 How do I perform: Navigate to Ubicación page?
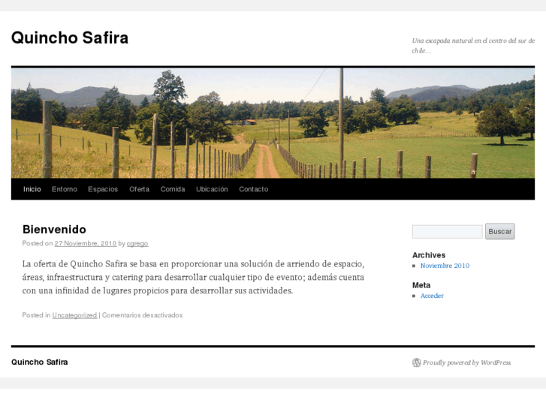(212, 189)
